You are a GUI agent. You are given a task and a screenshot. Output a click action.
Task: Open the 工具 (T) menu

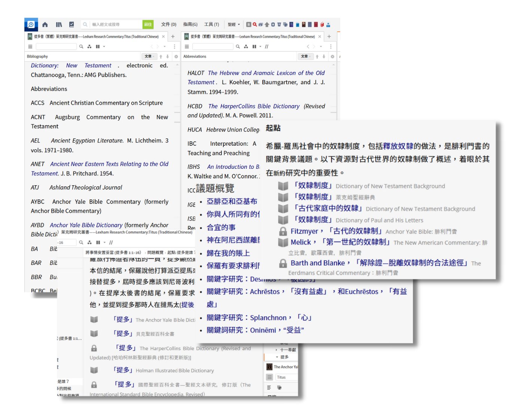pyautogui.click(x=211, y=24)
